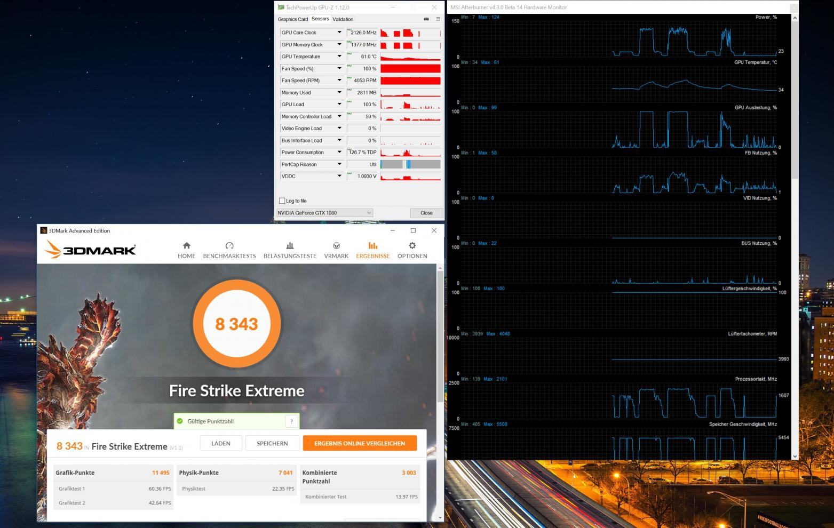Expand GPU Temperature sensor dropdown
Image resolution: width=834 pixels, height=528 pixels.
click(339, 57)
